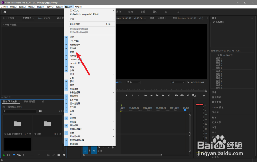Screen dimensions: 257x162
Task: Uncheck 元数据 in Window menu
Action: tap(90, 48)
